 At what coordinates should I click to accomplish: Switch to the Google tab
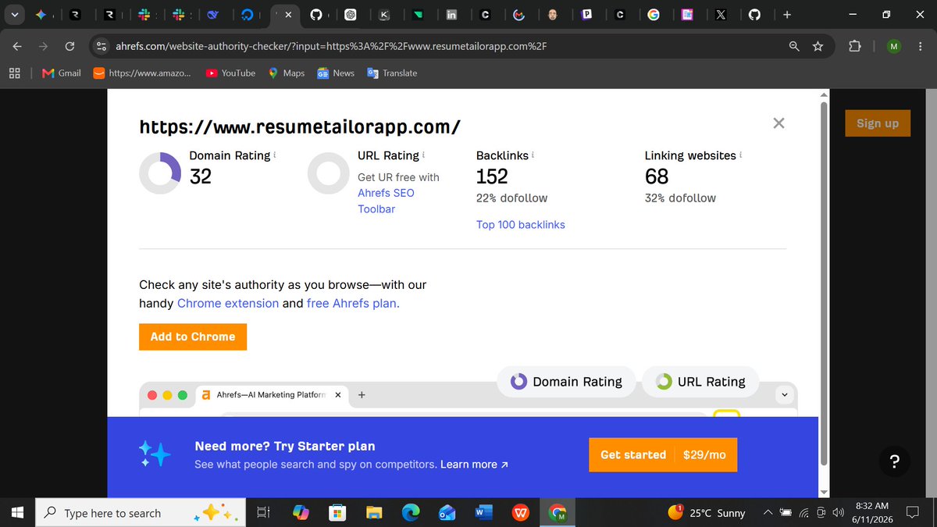[x=653, y=14]
